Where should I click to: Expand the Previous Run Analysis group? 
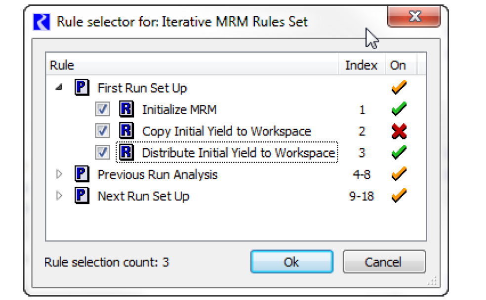pos(60,174)
